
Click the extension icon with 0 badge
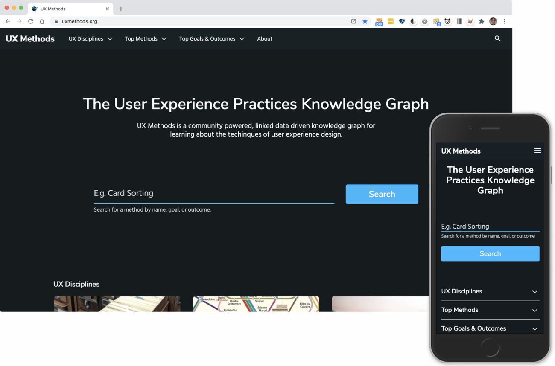[436, 22]
